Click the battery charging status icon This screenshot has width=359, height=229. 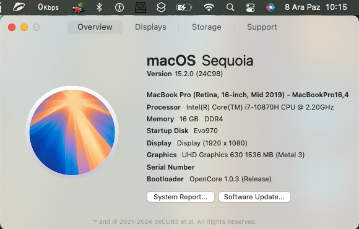tap(184, 7)
